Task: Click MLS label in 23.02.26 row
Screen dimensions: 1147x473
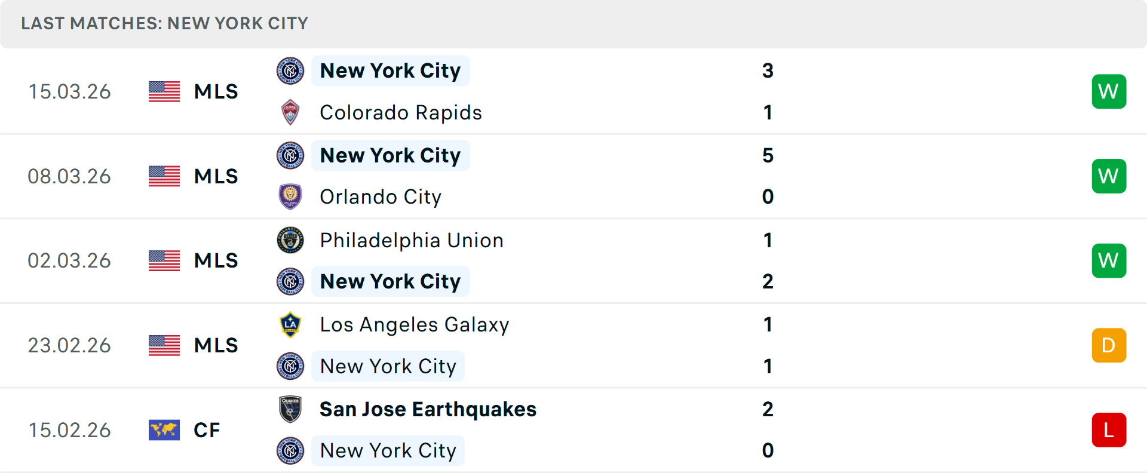Action: click(x=216, y=345)
